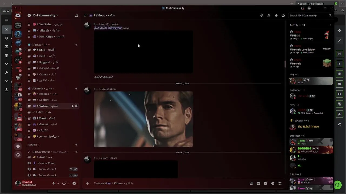Screen dimensions: 346x194
Task: Collapse the Public category
Action: [39, 45]
